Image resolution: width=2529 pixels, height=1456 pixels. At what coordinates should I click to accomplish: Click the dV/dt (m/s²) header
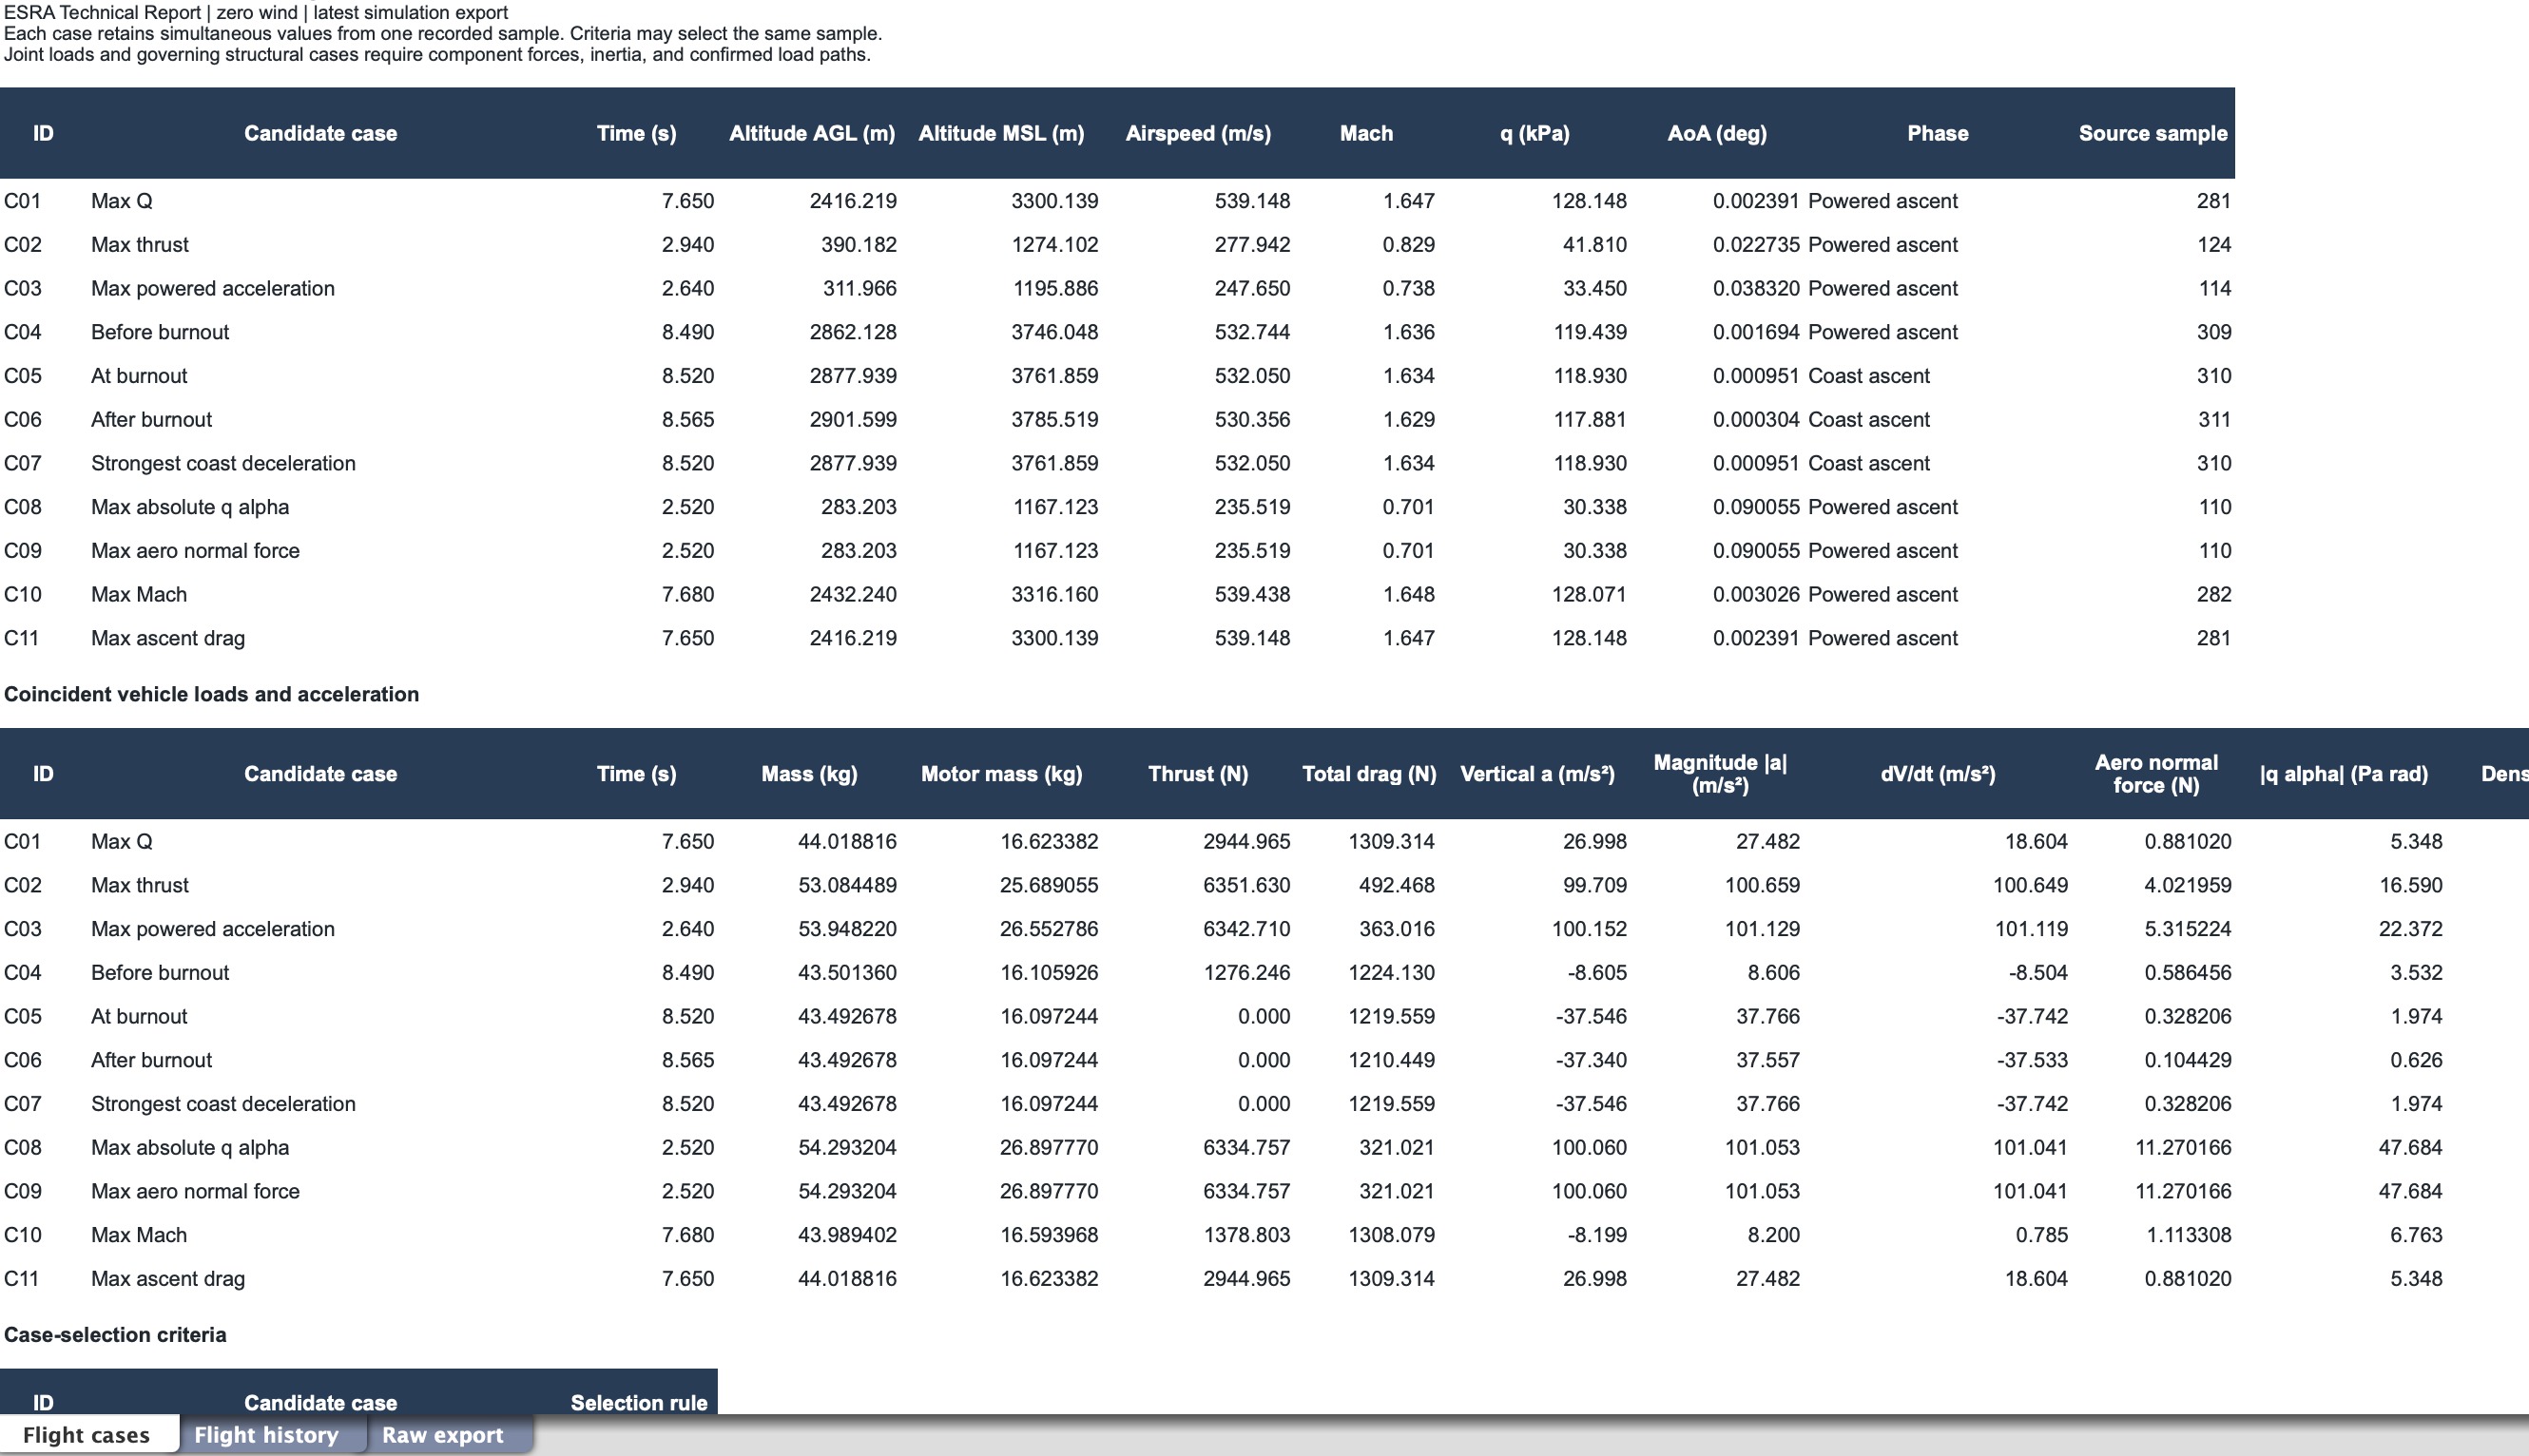point(1937,773)
